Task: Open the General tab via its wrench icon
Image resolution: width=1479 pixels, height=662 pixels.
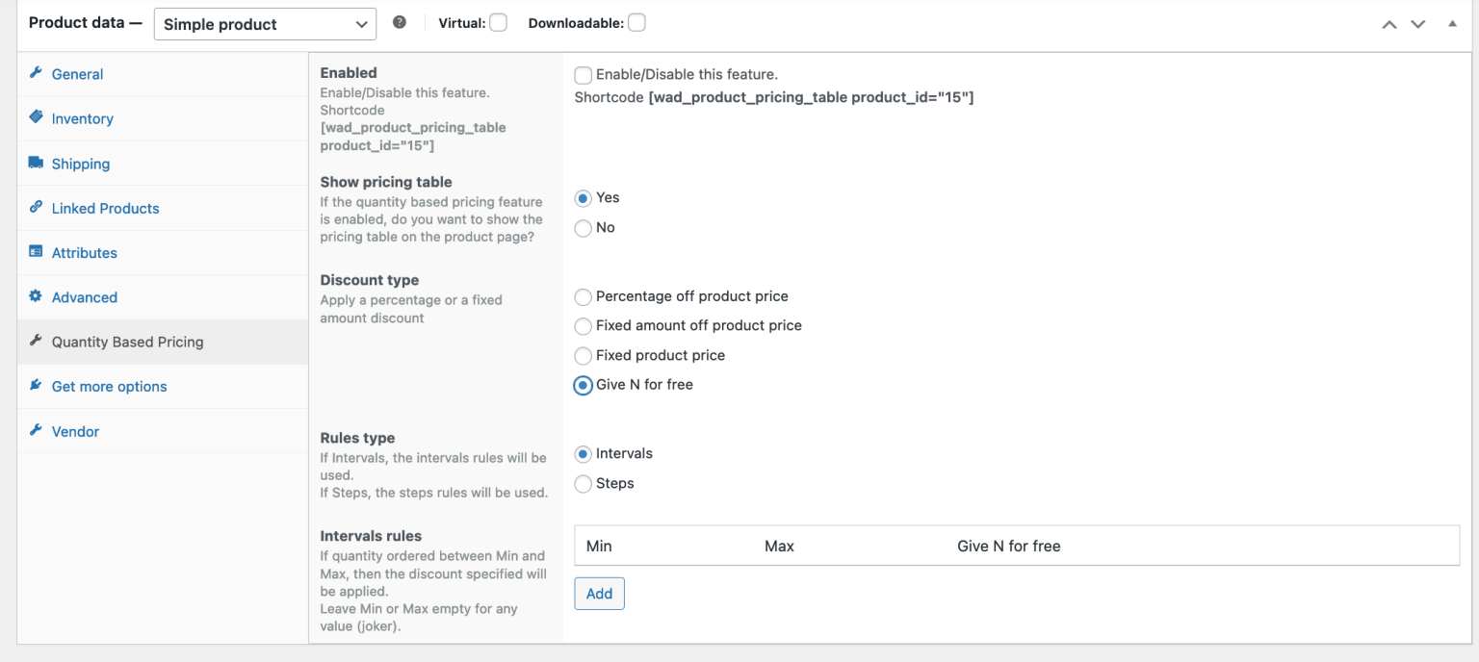Action: click(x=37, y=74)
